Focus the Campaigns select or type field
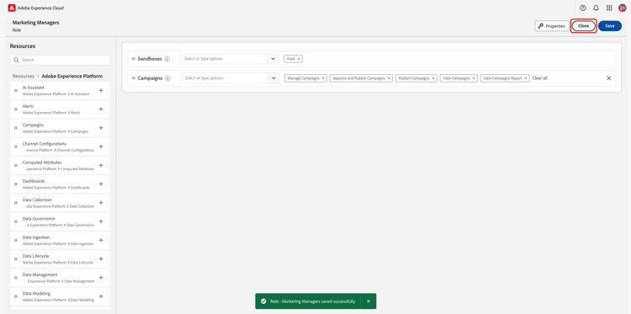 (x=225, y=78)
